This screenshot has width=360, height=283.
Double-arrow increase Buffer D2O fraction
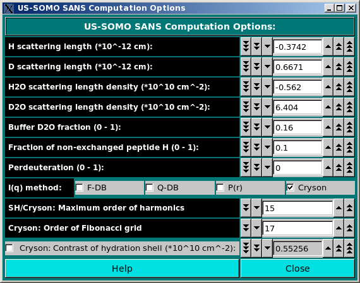(x=339, y=127)
